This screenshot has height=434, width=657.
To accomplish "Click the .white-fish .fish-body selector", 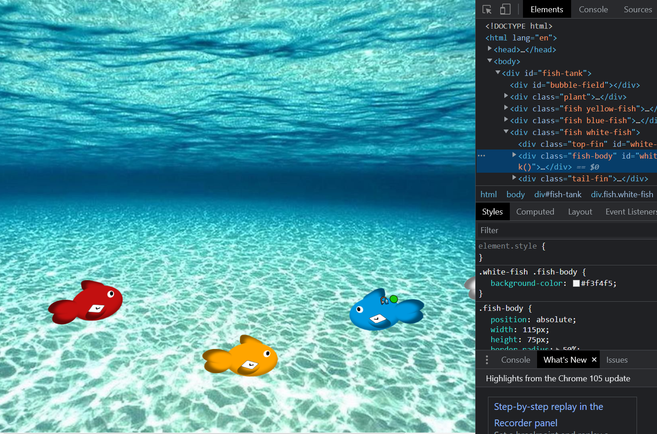I will [x=528, y=272].
